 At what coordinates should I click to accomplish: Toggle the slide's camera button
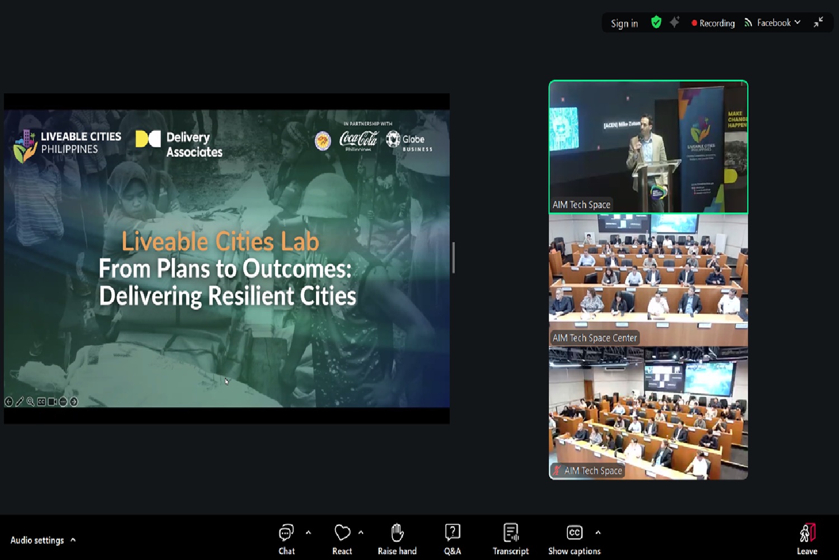pos(52,402)
